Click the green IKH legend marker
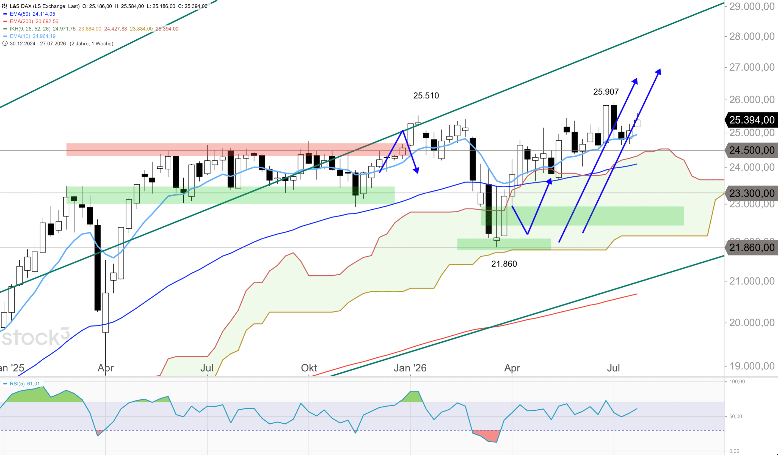The width and height of the screenshot is (778, 455). [5, 29]
